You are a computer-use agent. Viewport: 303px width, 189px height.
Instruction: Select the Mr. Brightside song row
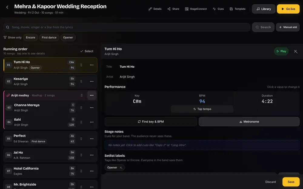click(x=50, y=185)
